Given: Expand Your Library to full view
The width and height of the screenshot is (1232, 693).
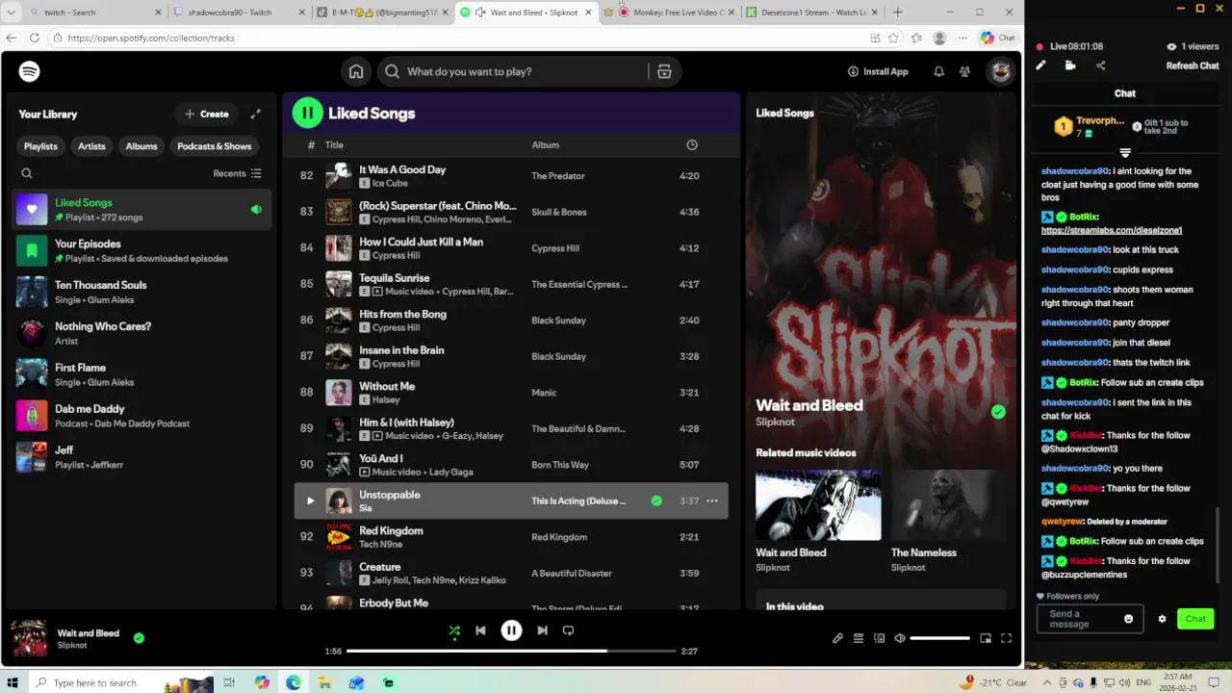Looking at the screenshot, I should (256, 114).
